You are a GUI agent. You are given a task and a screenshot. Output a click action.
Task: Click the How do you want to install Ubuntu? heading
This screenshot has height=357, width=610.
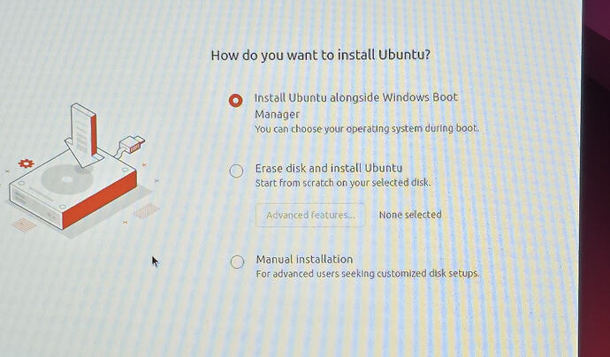point(321,55)
